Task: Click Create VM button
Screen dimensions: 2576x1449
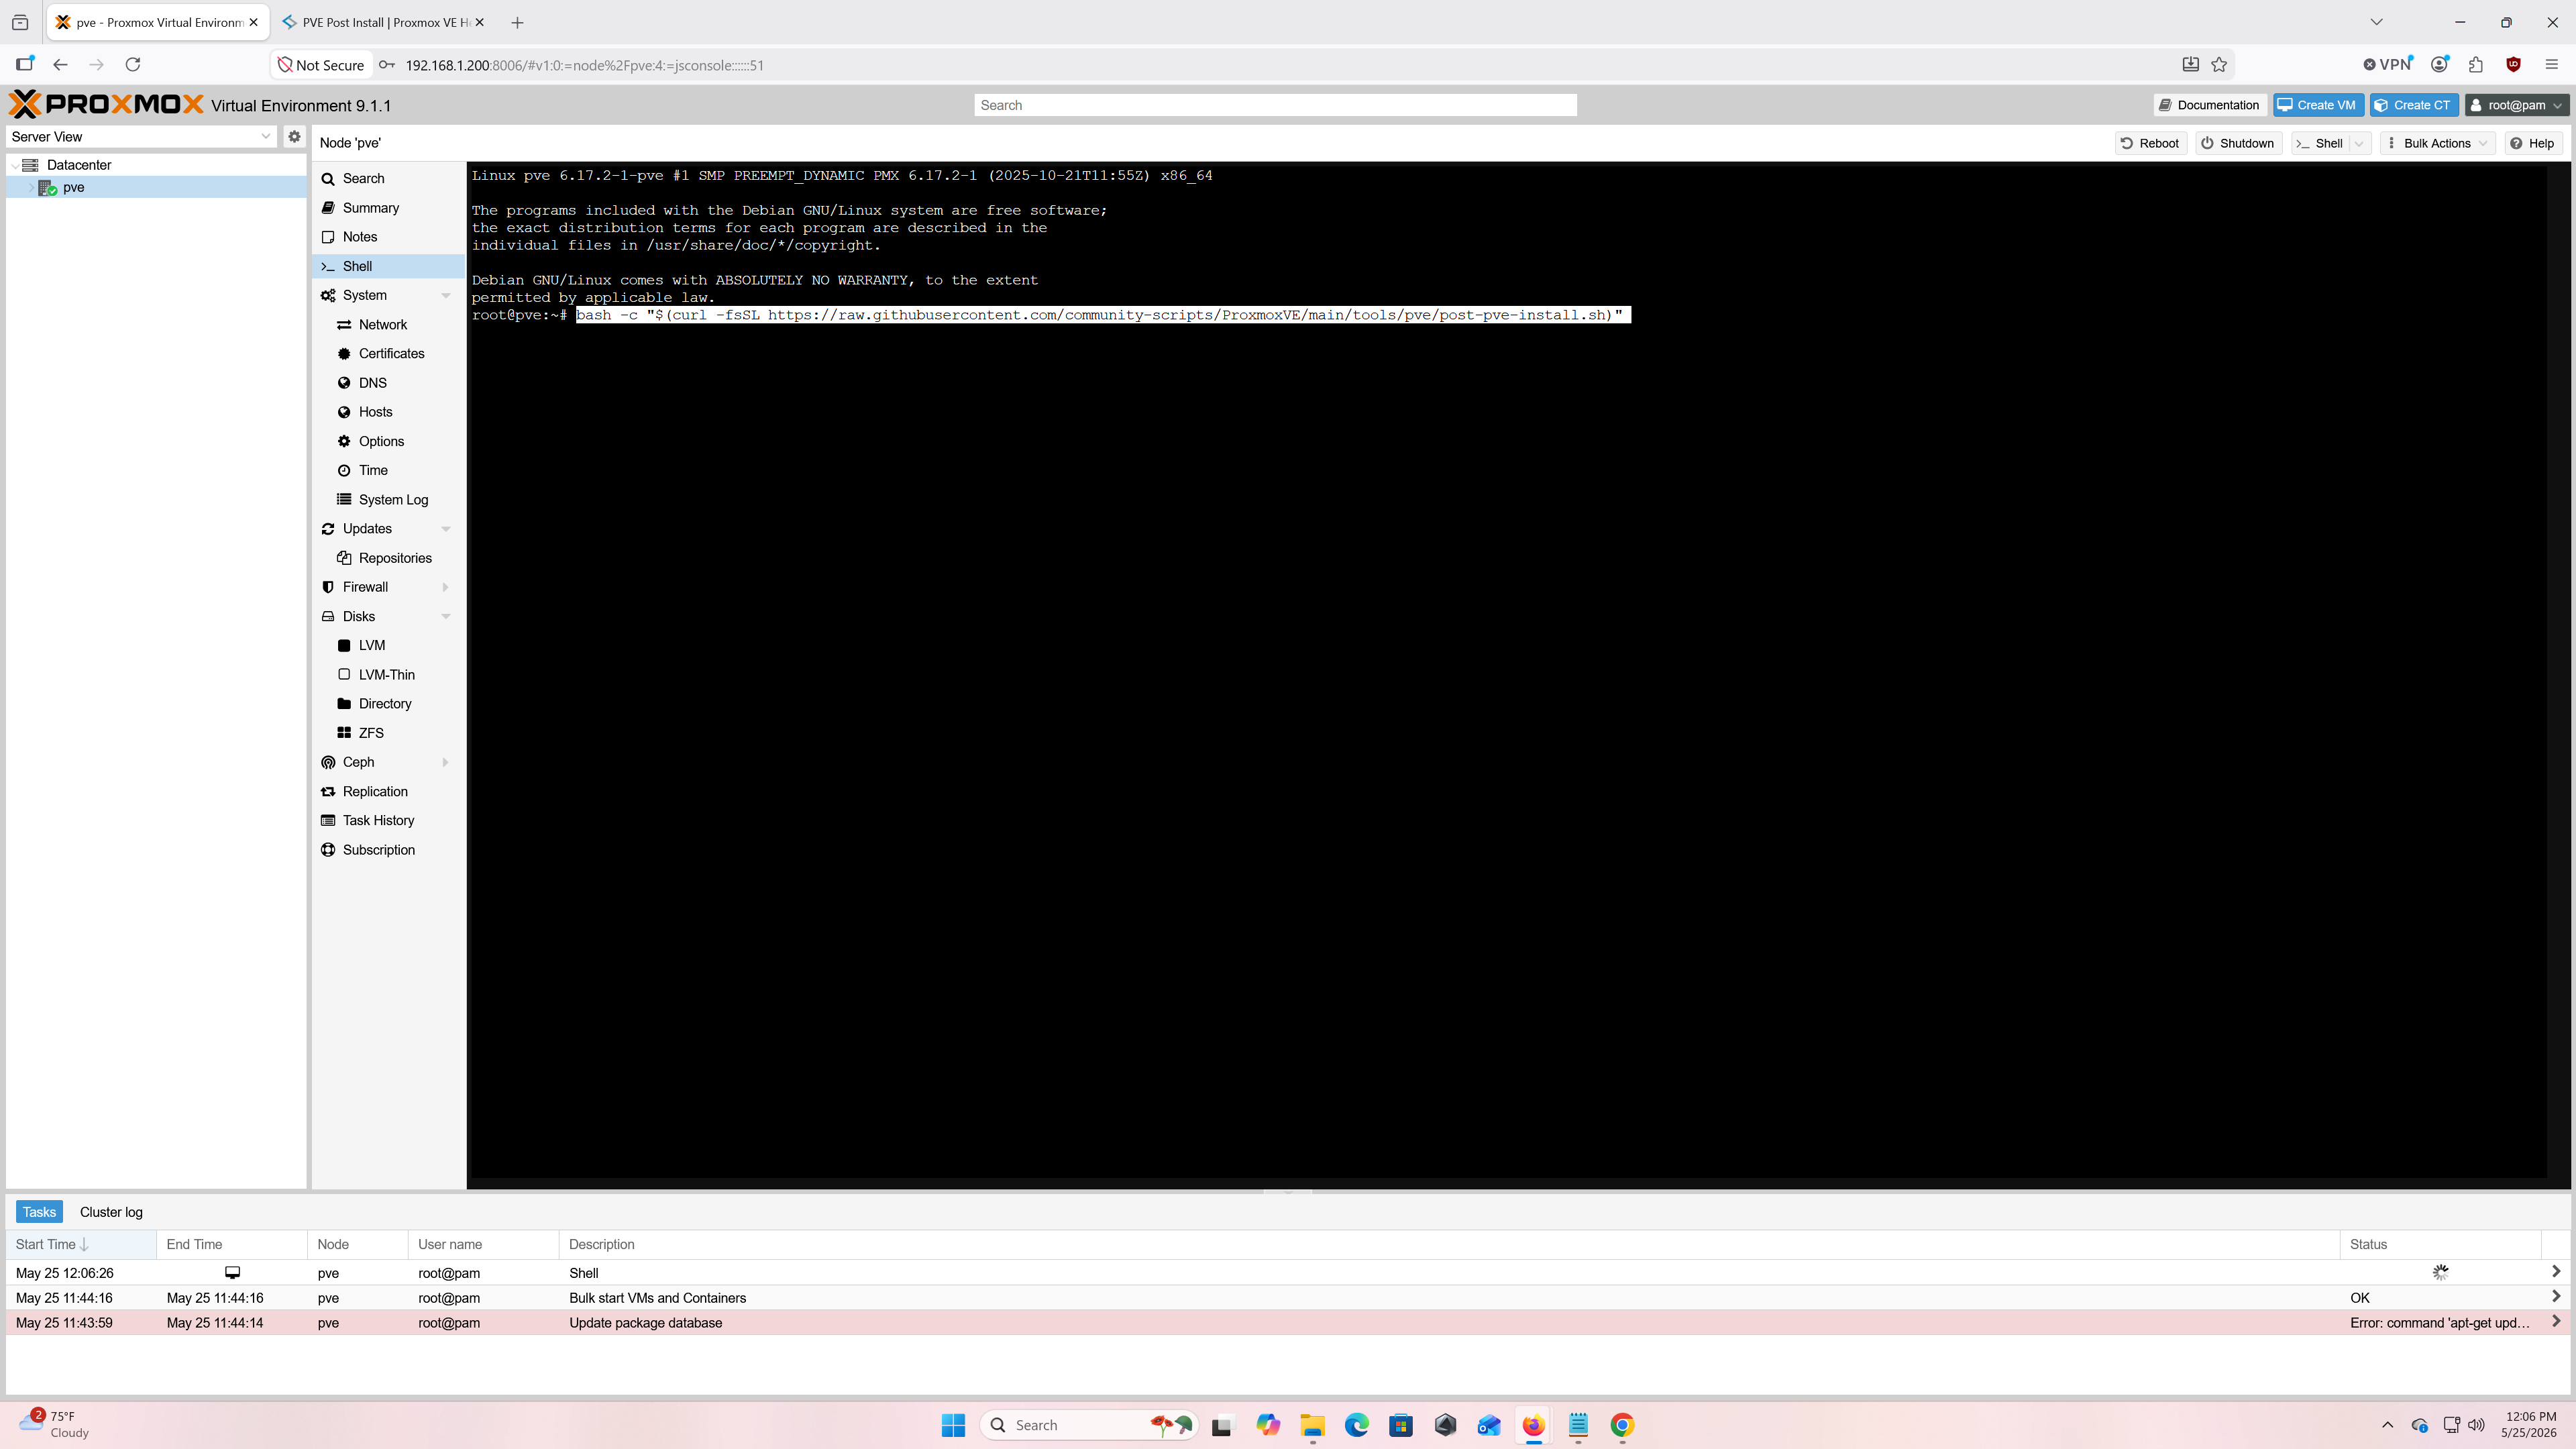Action: pos(2318,105)
